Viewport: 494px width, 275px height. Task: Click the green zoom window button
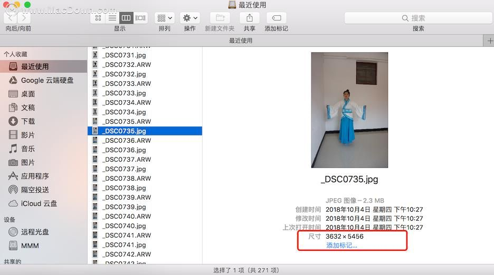27,4
